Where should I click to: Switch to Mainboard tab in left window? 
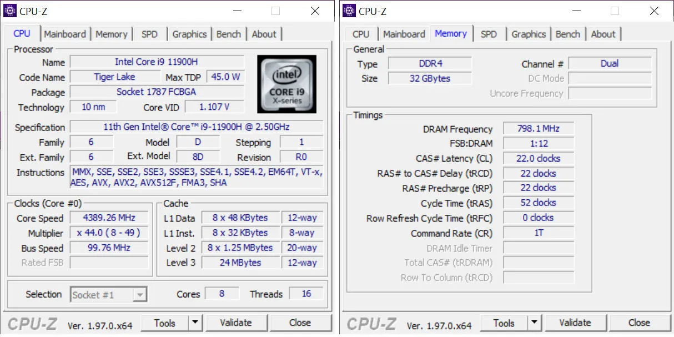coord(65,34)
